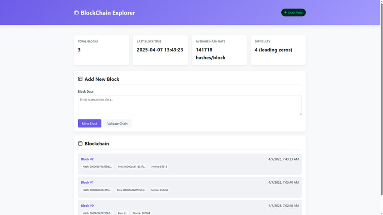
Task: Click the Block #0 Prev: 0 chip
Action: click(x=122, y=213)
